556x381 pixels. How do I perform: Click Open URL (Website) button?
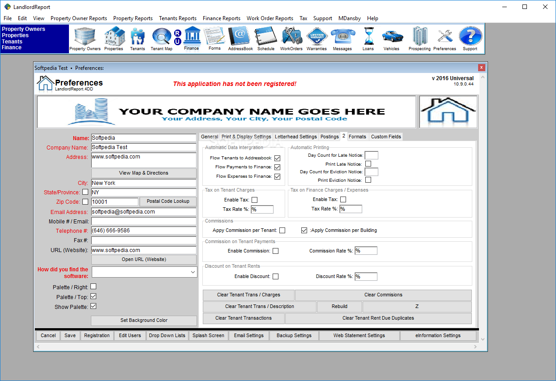pyautogui.click(x=144, y=260)
